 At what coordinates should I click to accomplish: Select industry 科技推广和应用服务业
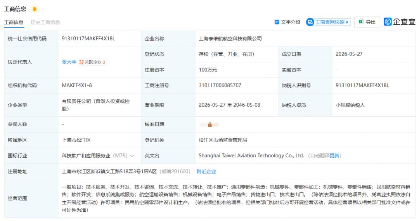(x=86, y=156)
